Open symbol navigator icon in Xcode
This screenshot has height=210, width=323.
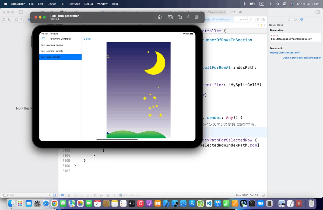[16, 19]
